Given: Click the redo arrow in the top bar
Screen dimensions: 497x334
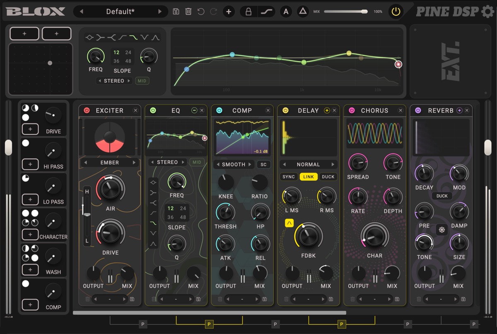Looking at the screenshot, I should pos(213,12).
